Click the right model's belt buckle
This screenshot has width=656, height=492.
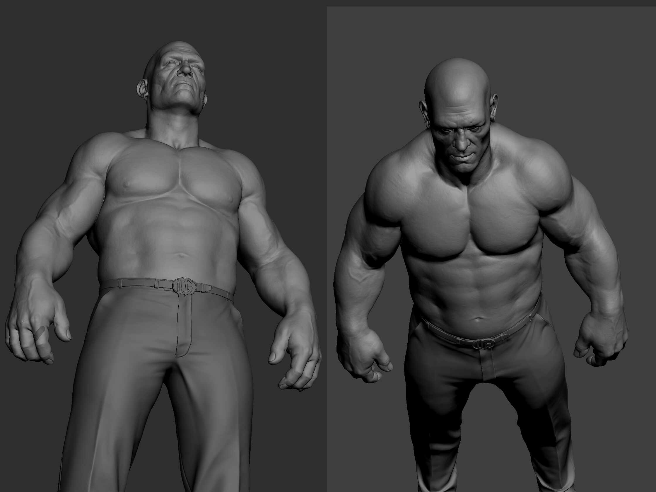point(484,344)
